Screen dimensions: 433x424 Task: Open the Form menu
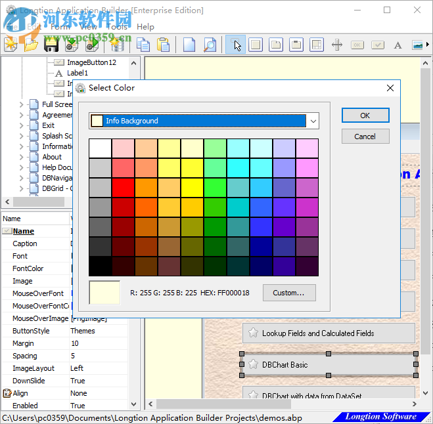(60, 27)
